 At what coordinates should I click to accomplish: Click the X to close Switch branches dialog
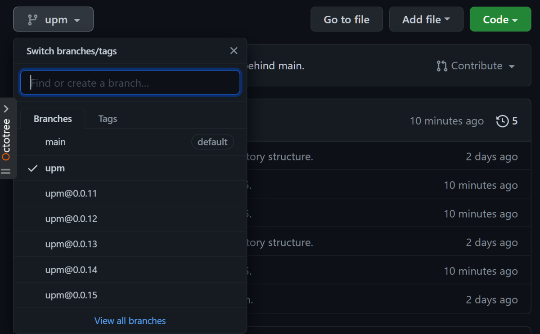pos(234,50)
